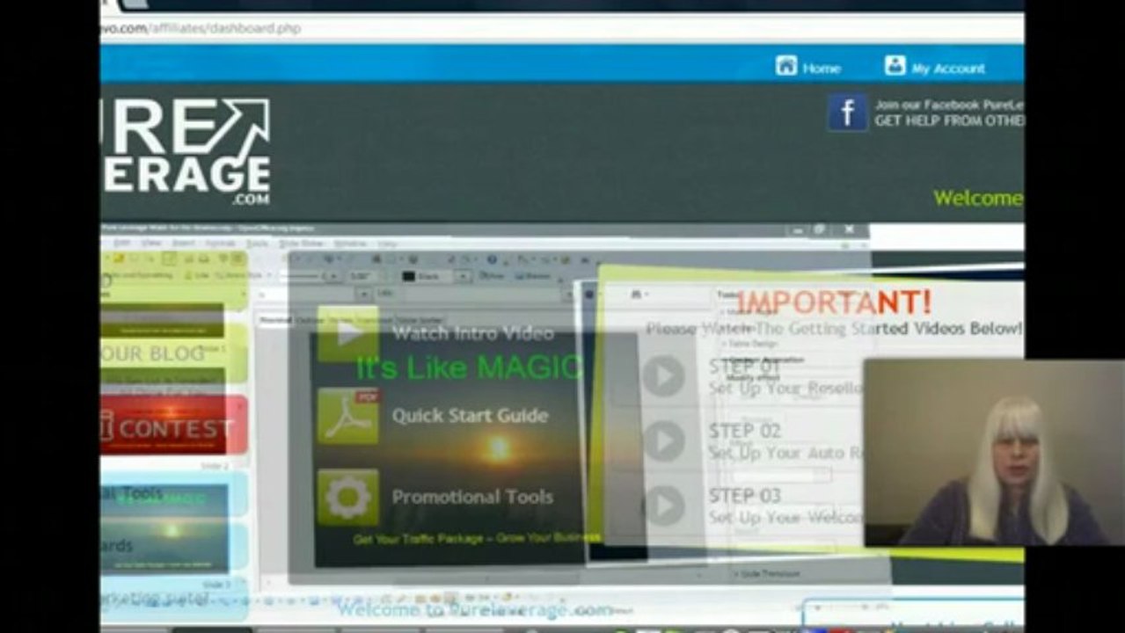Screen dimensions: 1125x633
Task: Open the Slide Show menu in OpenOffice
Action: pos(301,242)
